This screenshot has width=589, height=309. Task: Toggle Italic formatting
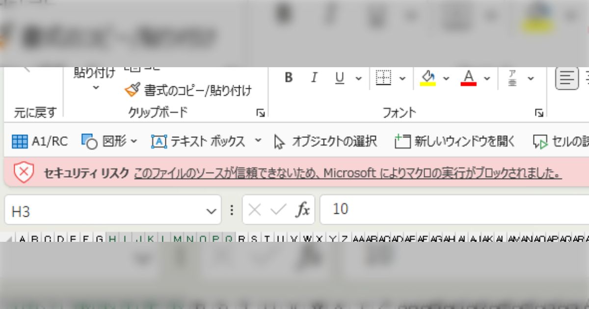point(314,78)
